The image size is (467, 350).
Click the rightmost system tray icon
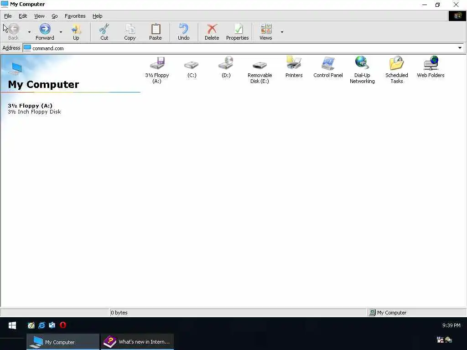[x=449, y=340]
